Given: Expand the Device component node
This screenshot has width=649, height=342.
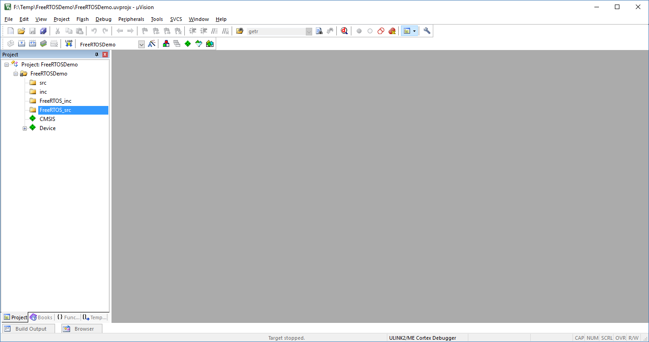Looking at the screenshot, I should click(x=25, y=128).
